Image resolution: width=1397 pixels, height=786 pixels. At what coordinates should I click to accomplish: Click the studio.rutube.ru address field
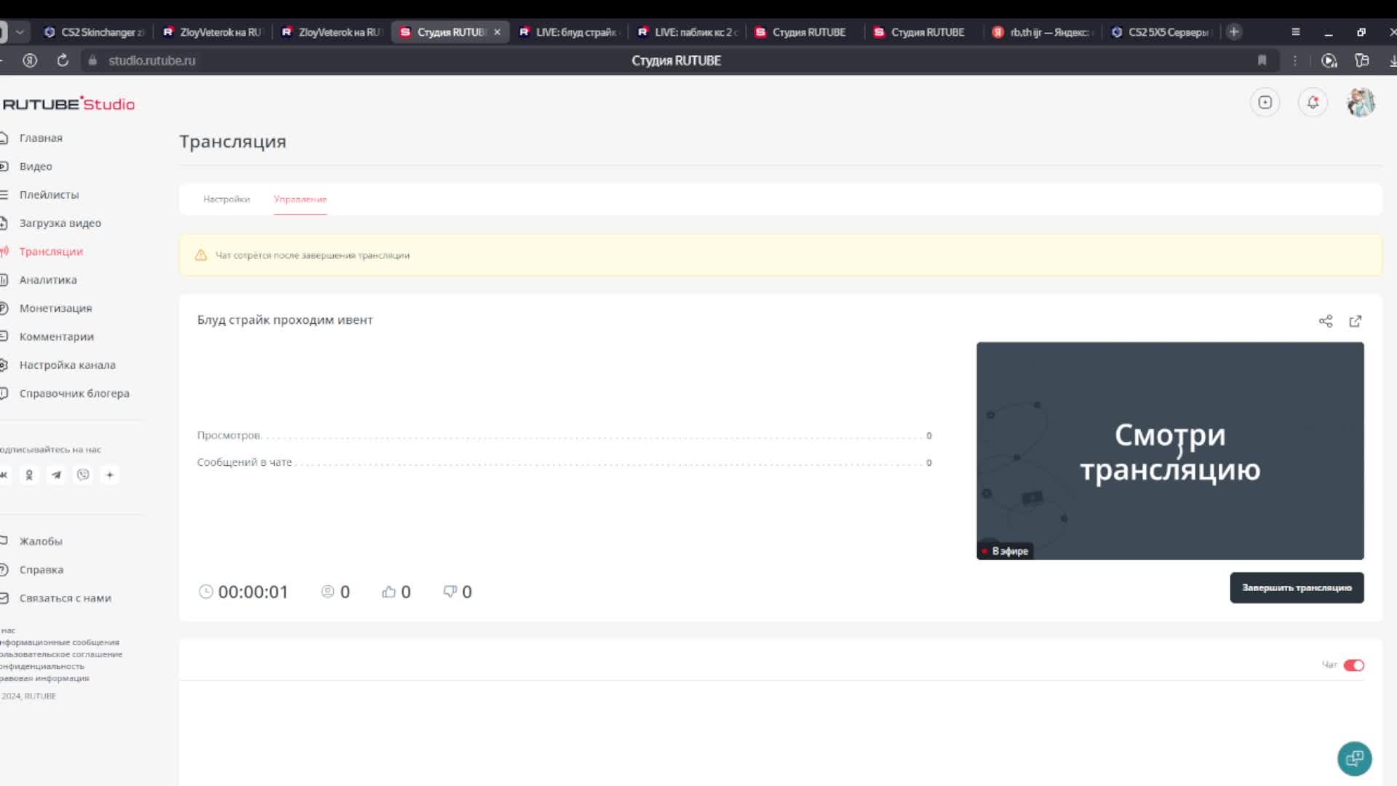tap(152, 60)
